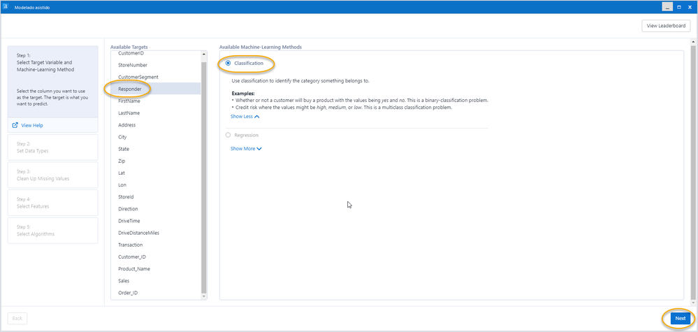The height and width of the screenshot is (332, 698).
Task: Select Order_ID in Available Targets
Action: (156, 293)
